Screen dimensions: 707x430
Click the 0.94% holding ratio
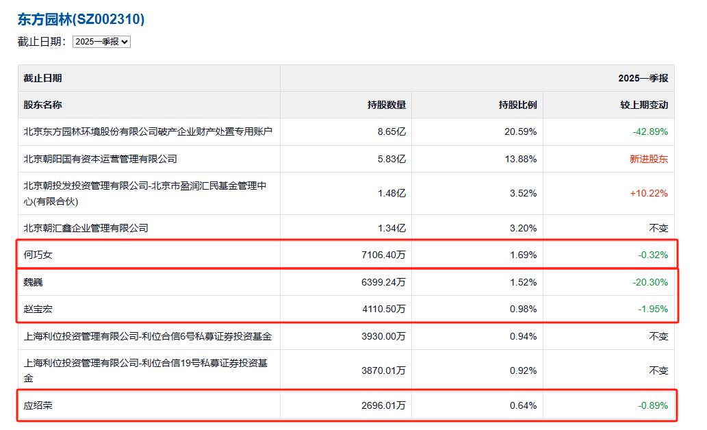pyautogui.click(x=524, y=337)
